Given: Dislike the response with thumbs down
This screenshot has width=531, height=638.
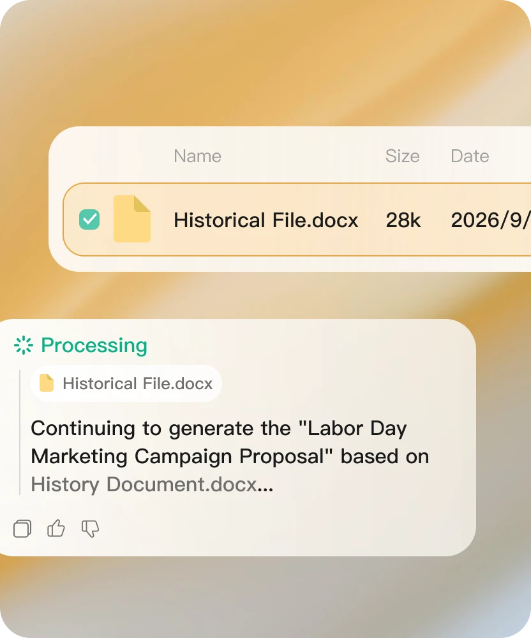Looking at the screenshot, I should [x=91, y=528].
